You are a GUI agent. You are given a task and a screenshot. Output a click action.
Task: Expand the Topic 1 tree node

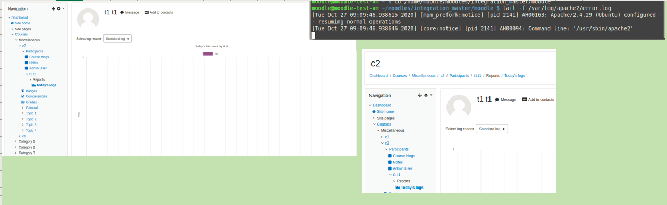coord(23,113)
